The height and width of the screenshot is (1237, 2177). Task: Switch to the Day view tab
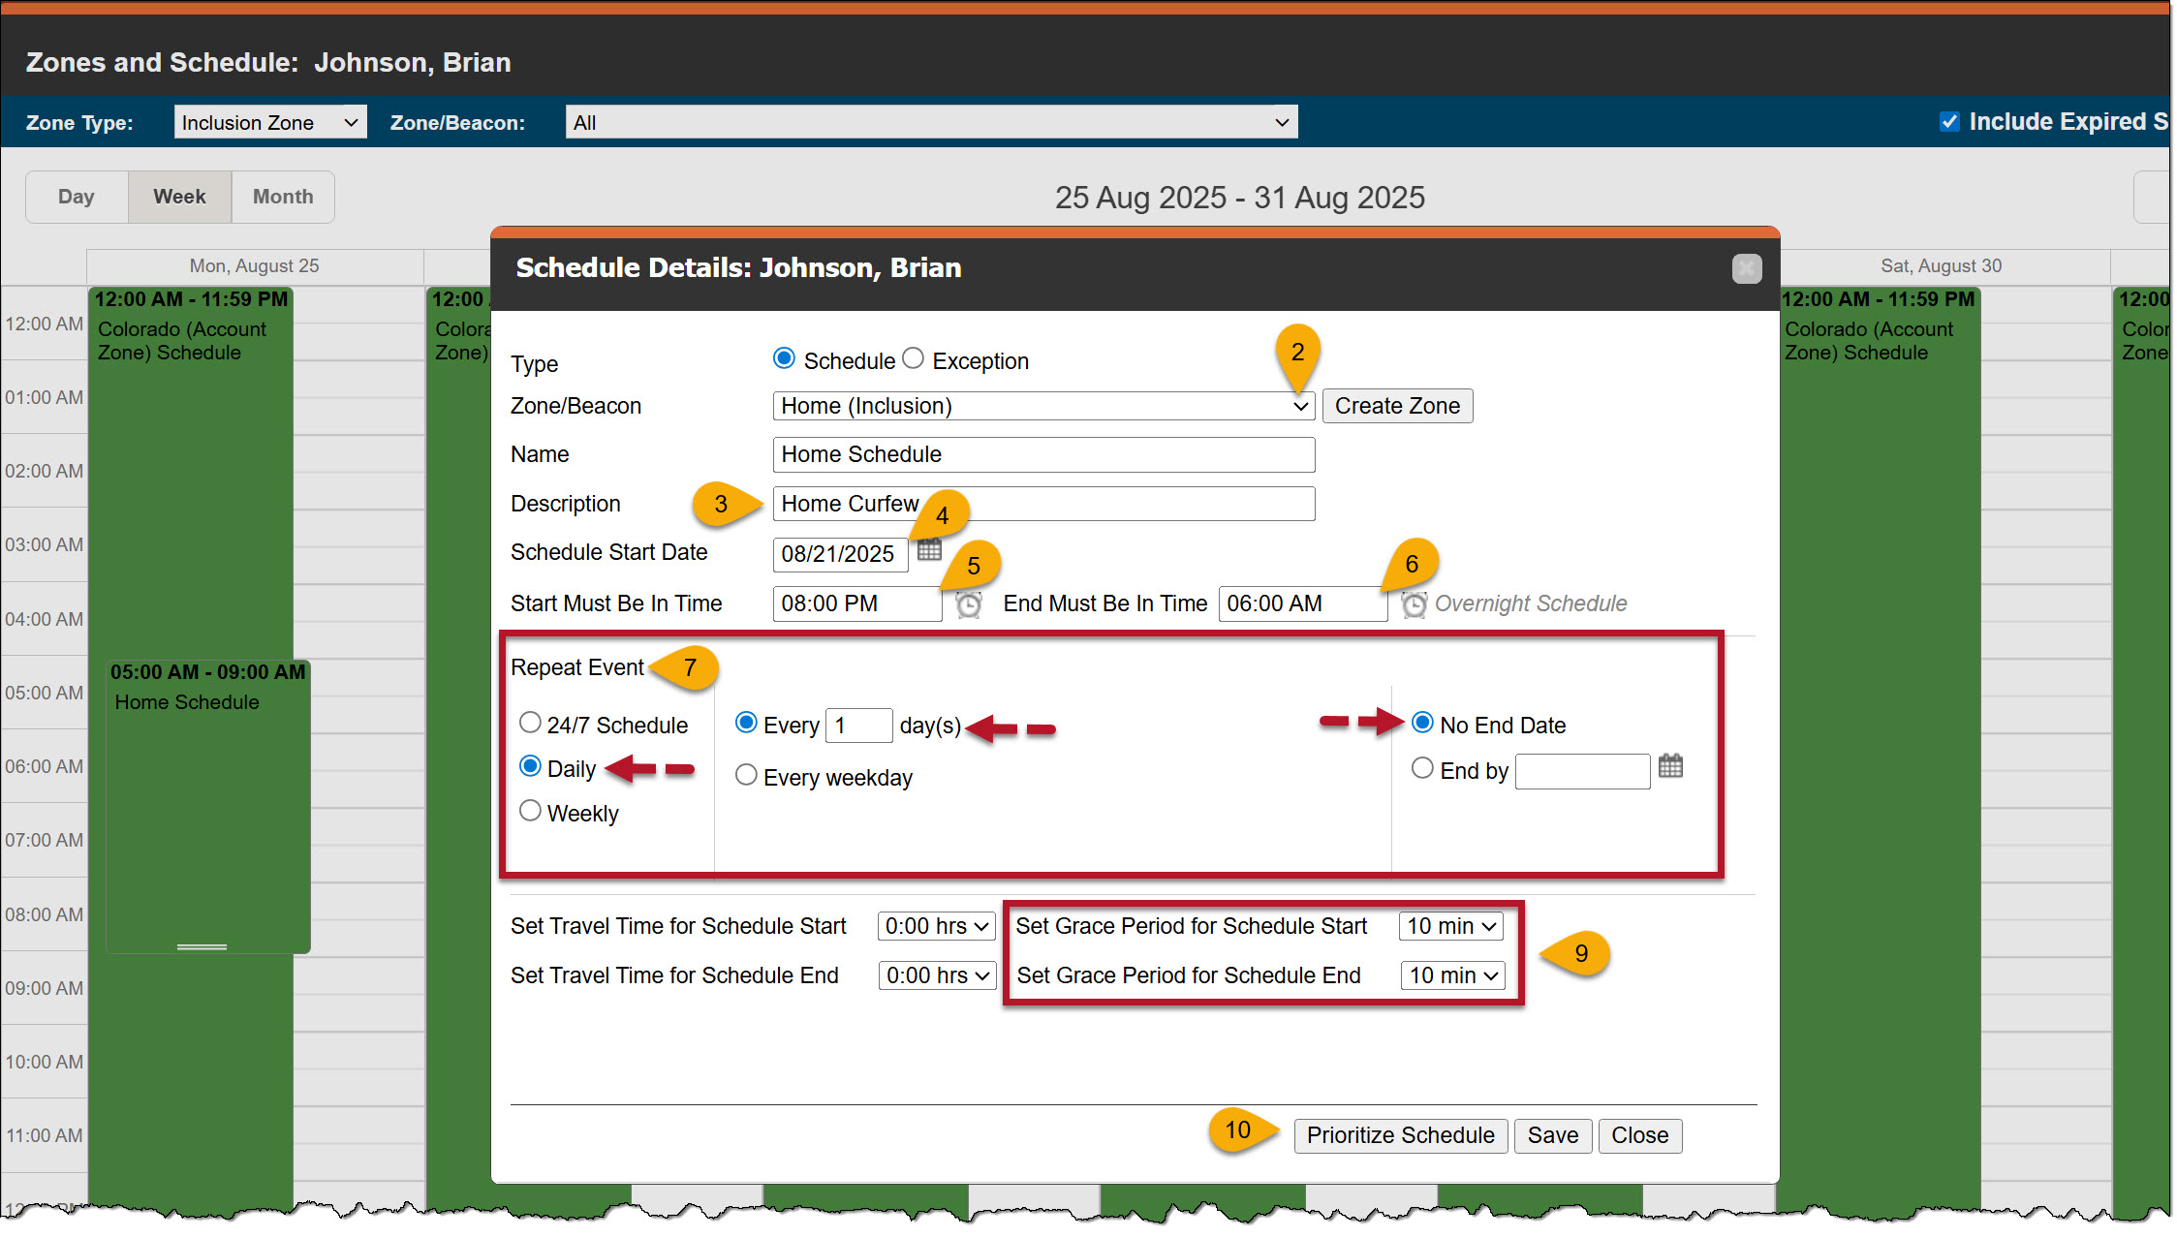[77, 197]
